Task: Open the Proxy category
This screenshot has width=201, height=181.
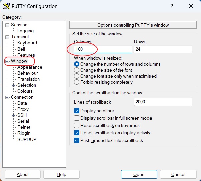Action: [23, 109]
